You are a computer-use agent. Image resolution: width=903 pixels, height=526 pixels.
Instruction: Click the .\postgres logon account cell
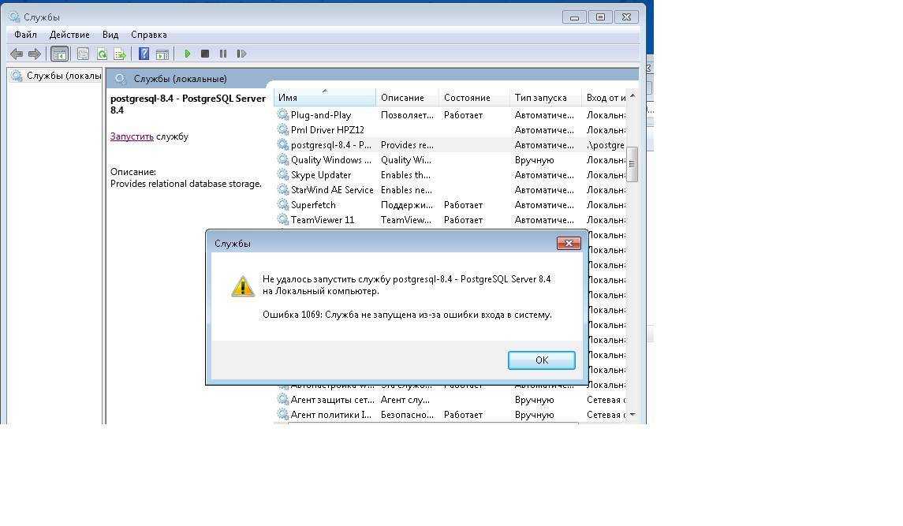605,145
